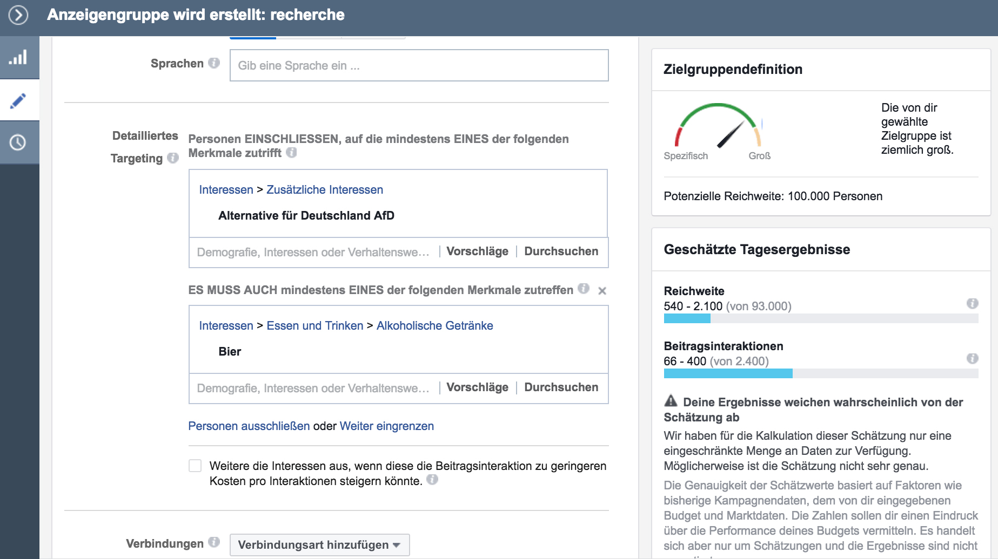This screenshot has height=559, width=998.
Task: Show the info icon beside Reichweite estimate
Action: click(973, 303)
